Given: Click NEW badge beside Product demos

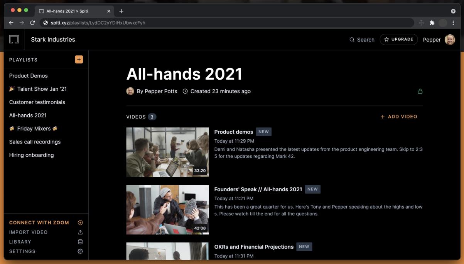Looking at the screenshot, I should coord(263,132).
